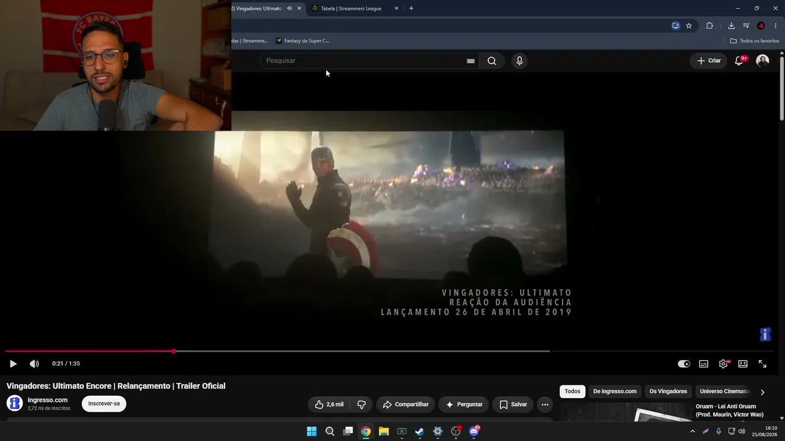The image size is (785, 441).
Task: Open the Windows Start menu
Action: point(312,431)
